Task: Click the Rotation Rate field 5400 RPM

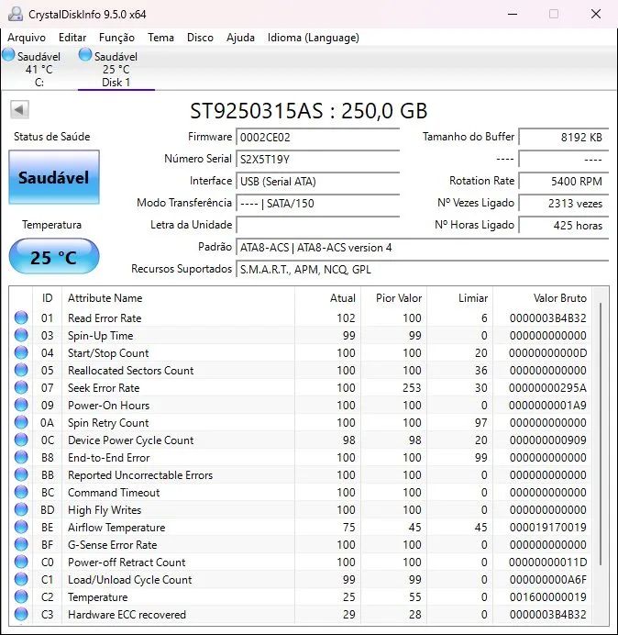Action: click(563, 181)
